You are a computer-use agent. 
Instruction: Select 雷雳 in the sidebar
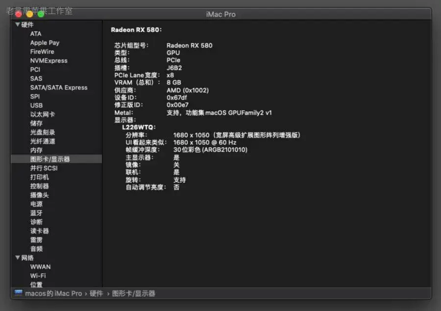[36, 240]
